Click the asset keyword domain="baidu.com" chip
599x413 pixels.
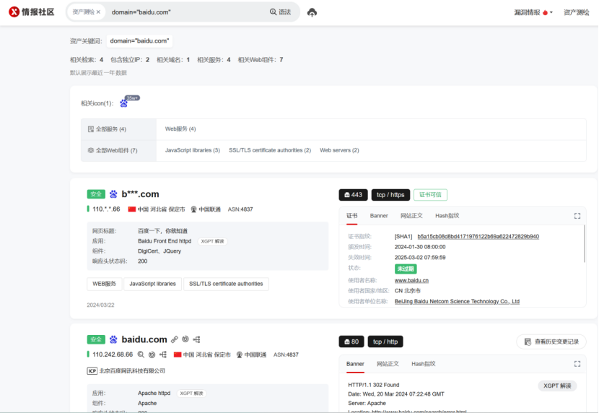click(x=139, y=41)
